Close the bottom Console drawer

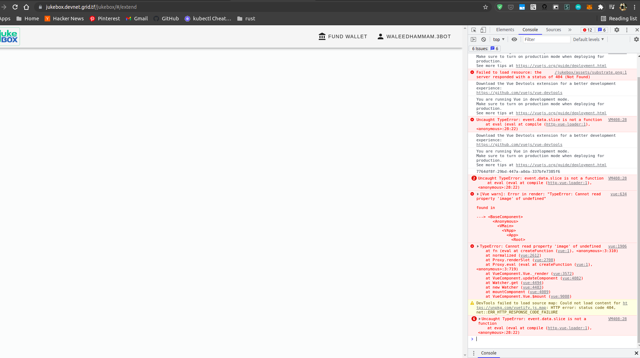coord(636,353)
